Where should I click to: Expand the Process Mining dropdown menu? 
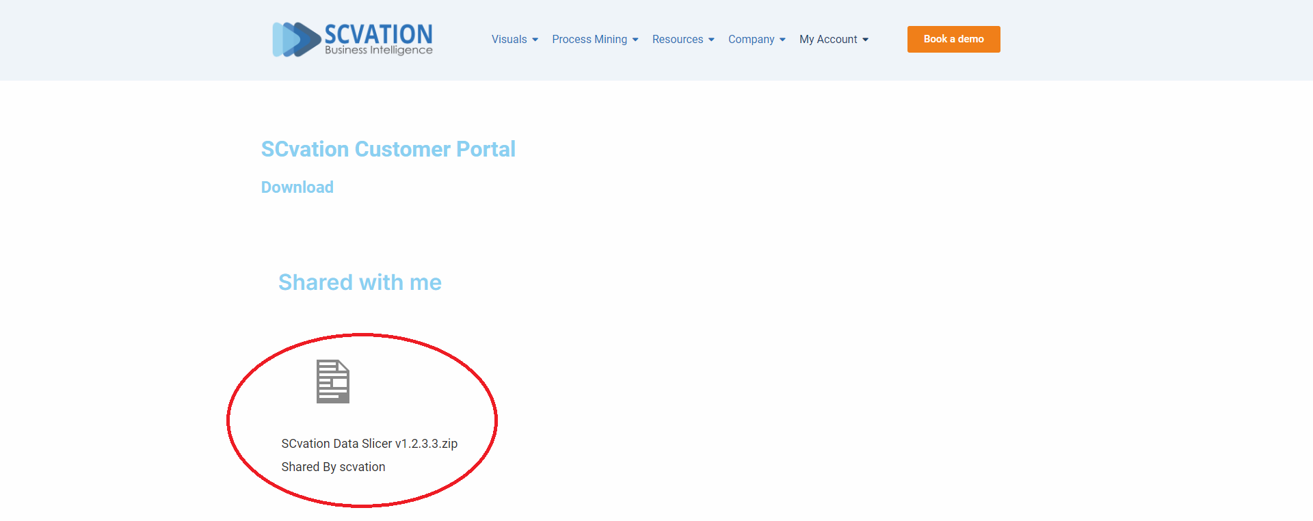point(596,40)
